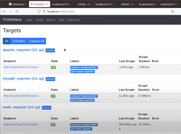181x134 pixels.
Task: Click the node_exporter (1/1 up) heading
Action: [x=21, y=107]
